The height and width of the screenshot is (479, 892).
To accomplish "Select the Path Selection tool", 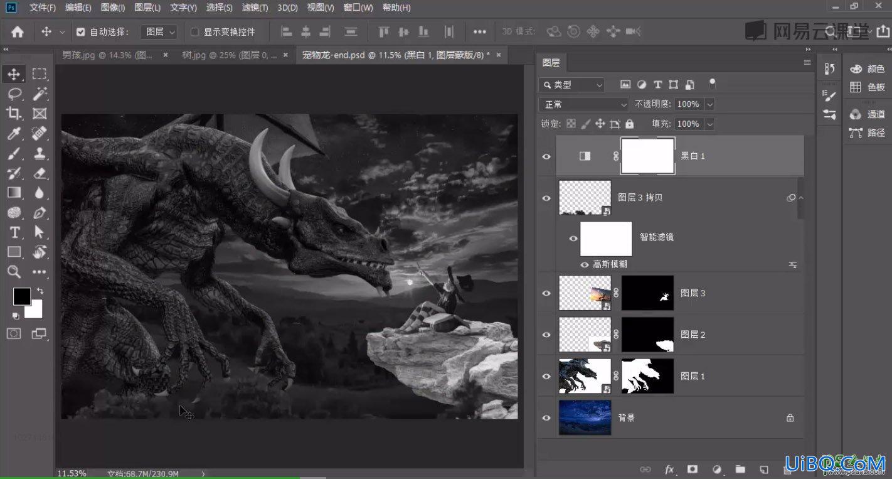I will [x=40, y=232].
